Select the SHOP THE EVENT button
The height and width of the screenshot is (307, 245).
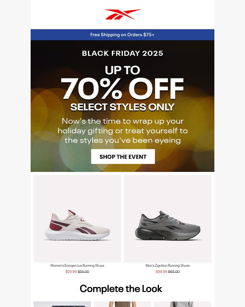coord(123,157)
